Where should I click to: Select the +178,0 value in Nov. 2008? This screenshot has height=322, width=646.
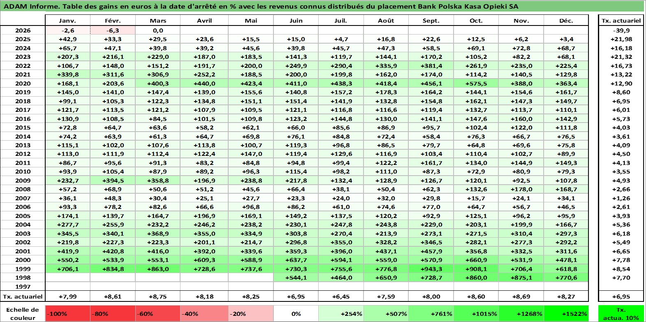(521, 189)
